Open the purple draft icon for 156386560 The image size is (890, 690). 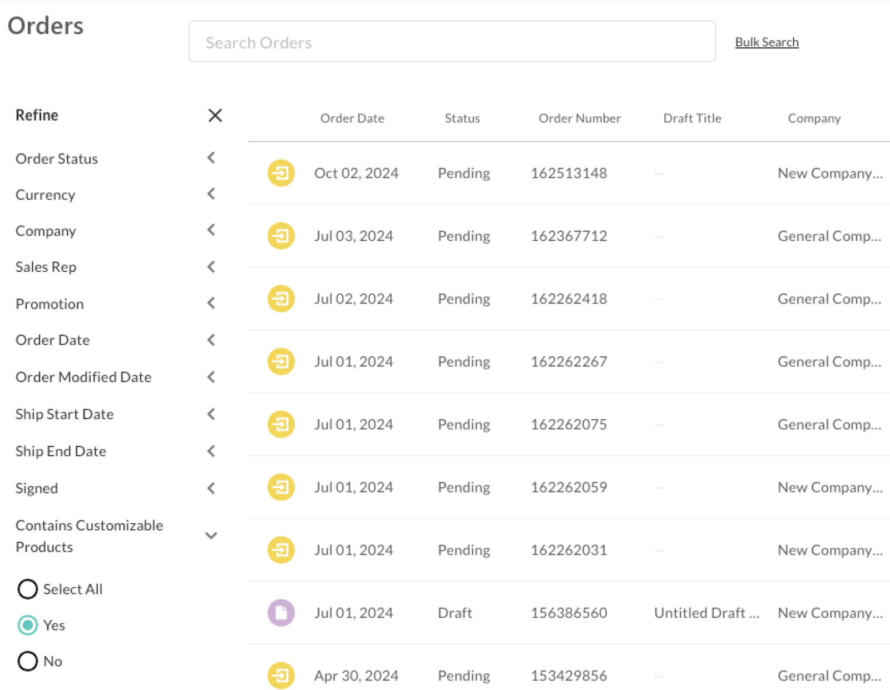(x=281, y=613)
